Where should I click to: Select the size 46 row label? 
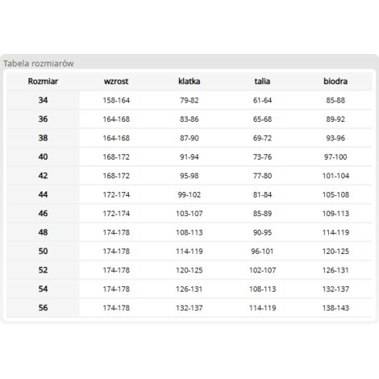coord(43,214)
